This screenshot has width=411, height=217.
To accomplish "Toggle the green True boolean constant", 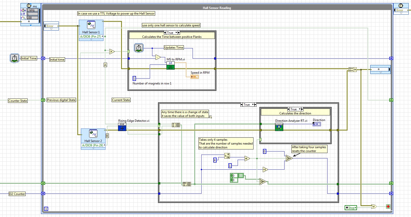I will [x=241, y=176].
